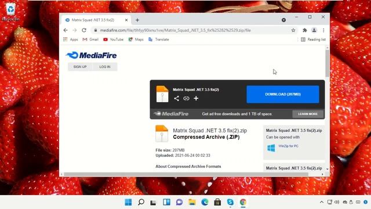Click the scroll down arrow of the page
371x209 pixels.
point(328,169)
